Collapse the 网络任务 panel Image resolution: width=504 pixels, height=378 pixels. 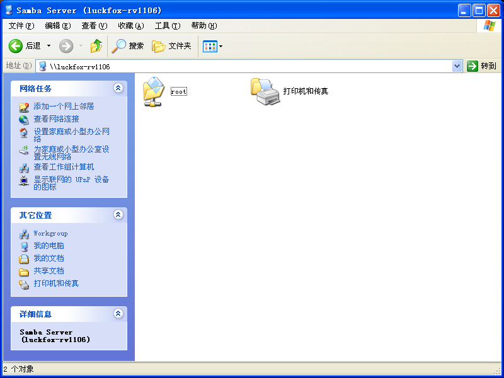[x=118, y=88]
